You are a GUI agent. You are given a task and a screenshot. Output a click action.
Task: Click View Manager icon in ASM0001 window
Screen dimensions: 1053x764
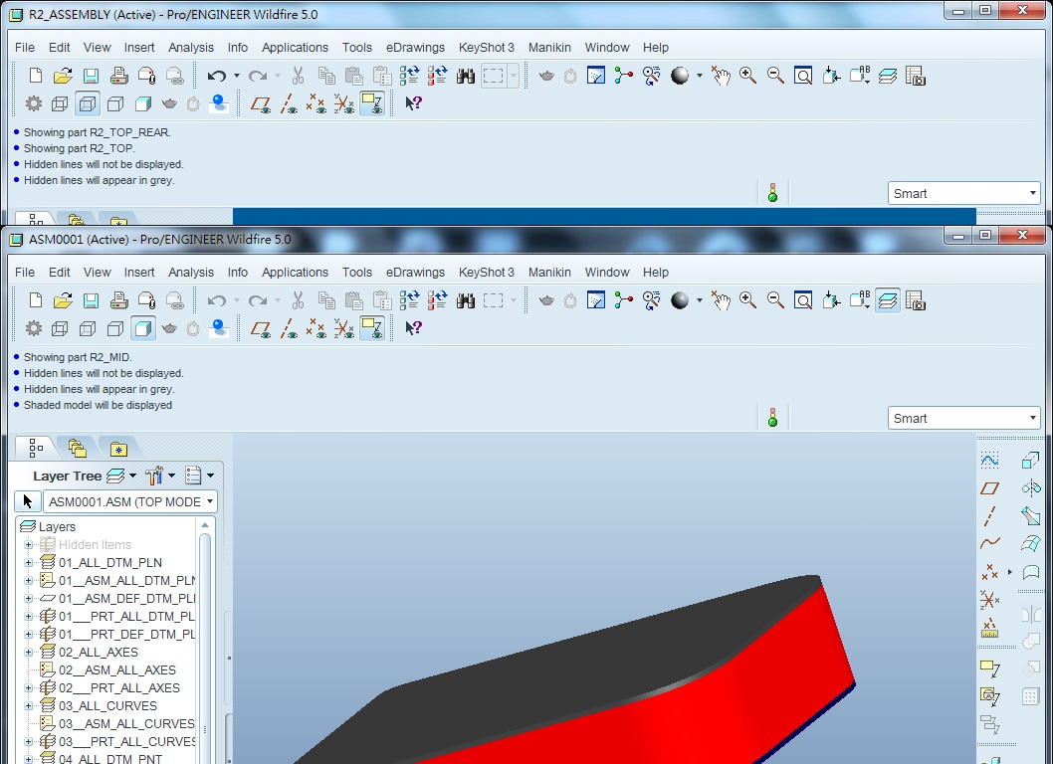tap(916, 300)
